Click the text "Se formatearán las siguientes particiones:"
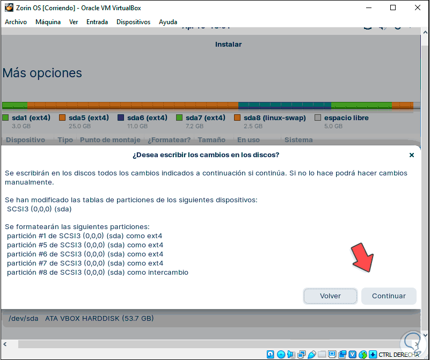Image resolution: width=430 pixels, height=360 pixels. [x=77, y=227]
